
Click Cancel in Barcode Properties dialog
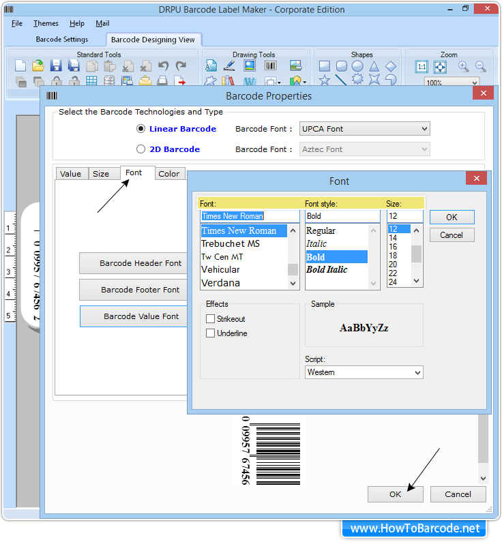(x=458, y=494)
